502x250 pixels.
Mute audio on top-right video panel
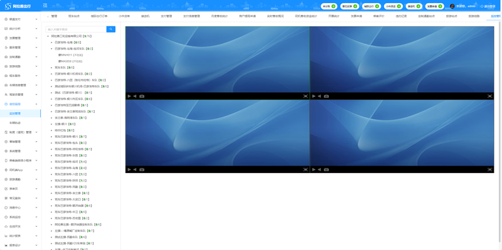[319, 96]
